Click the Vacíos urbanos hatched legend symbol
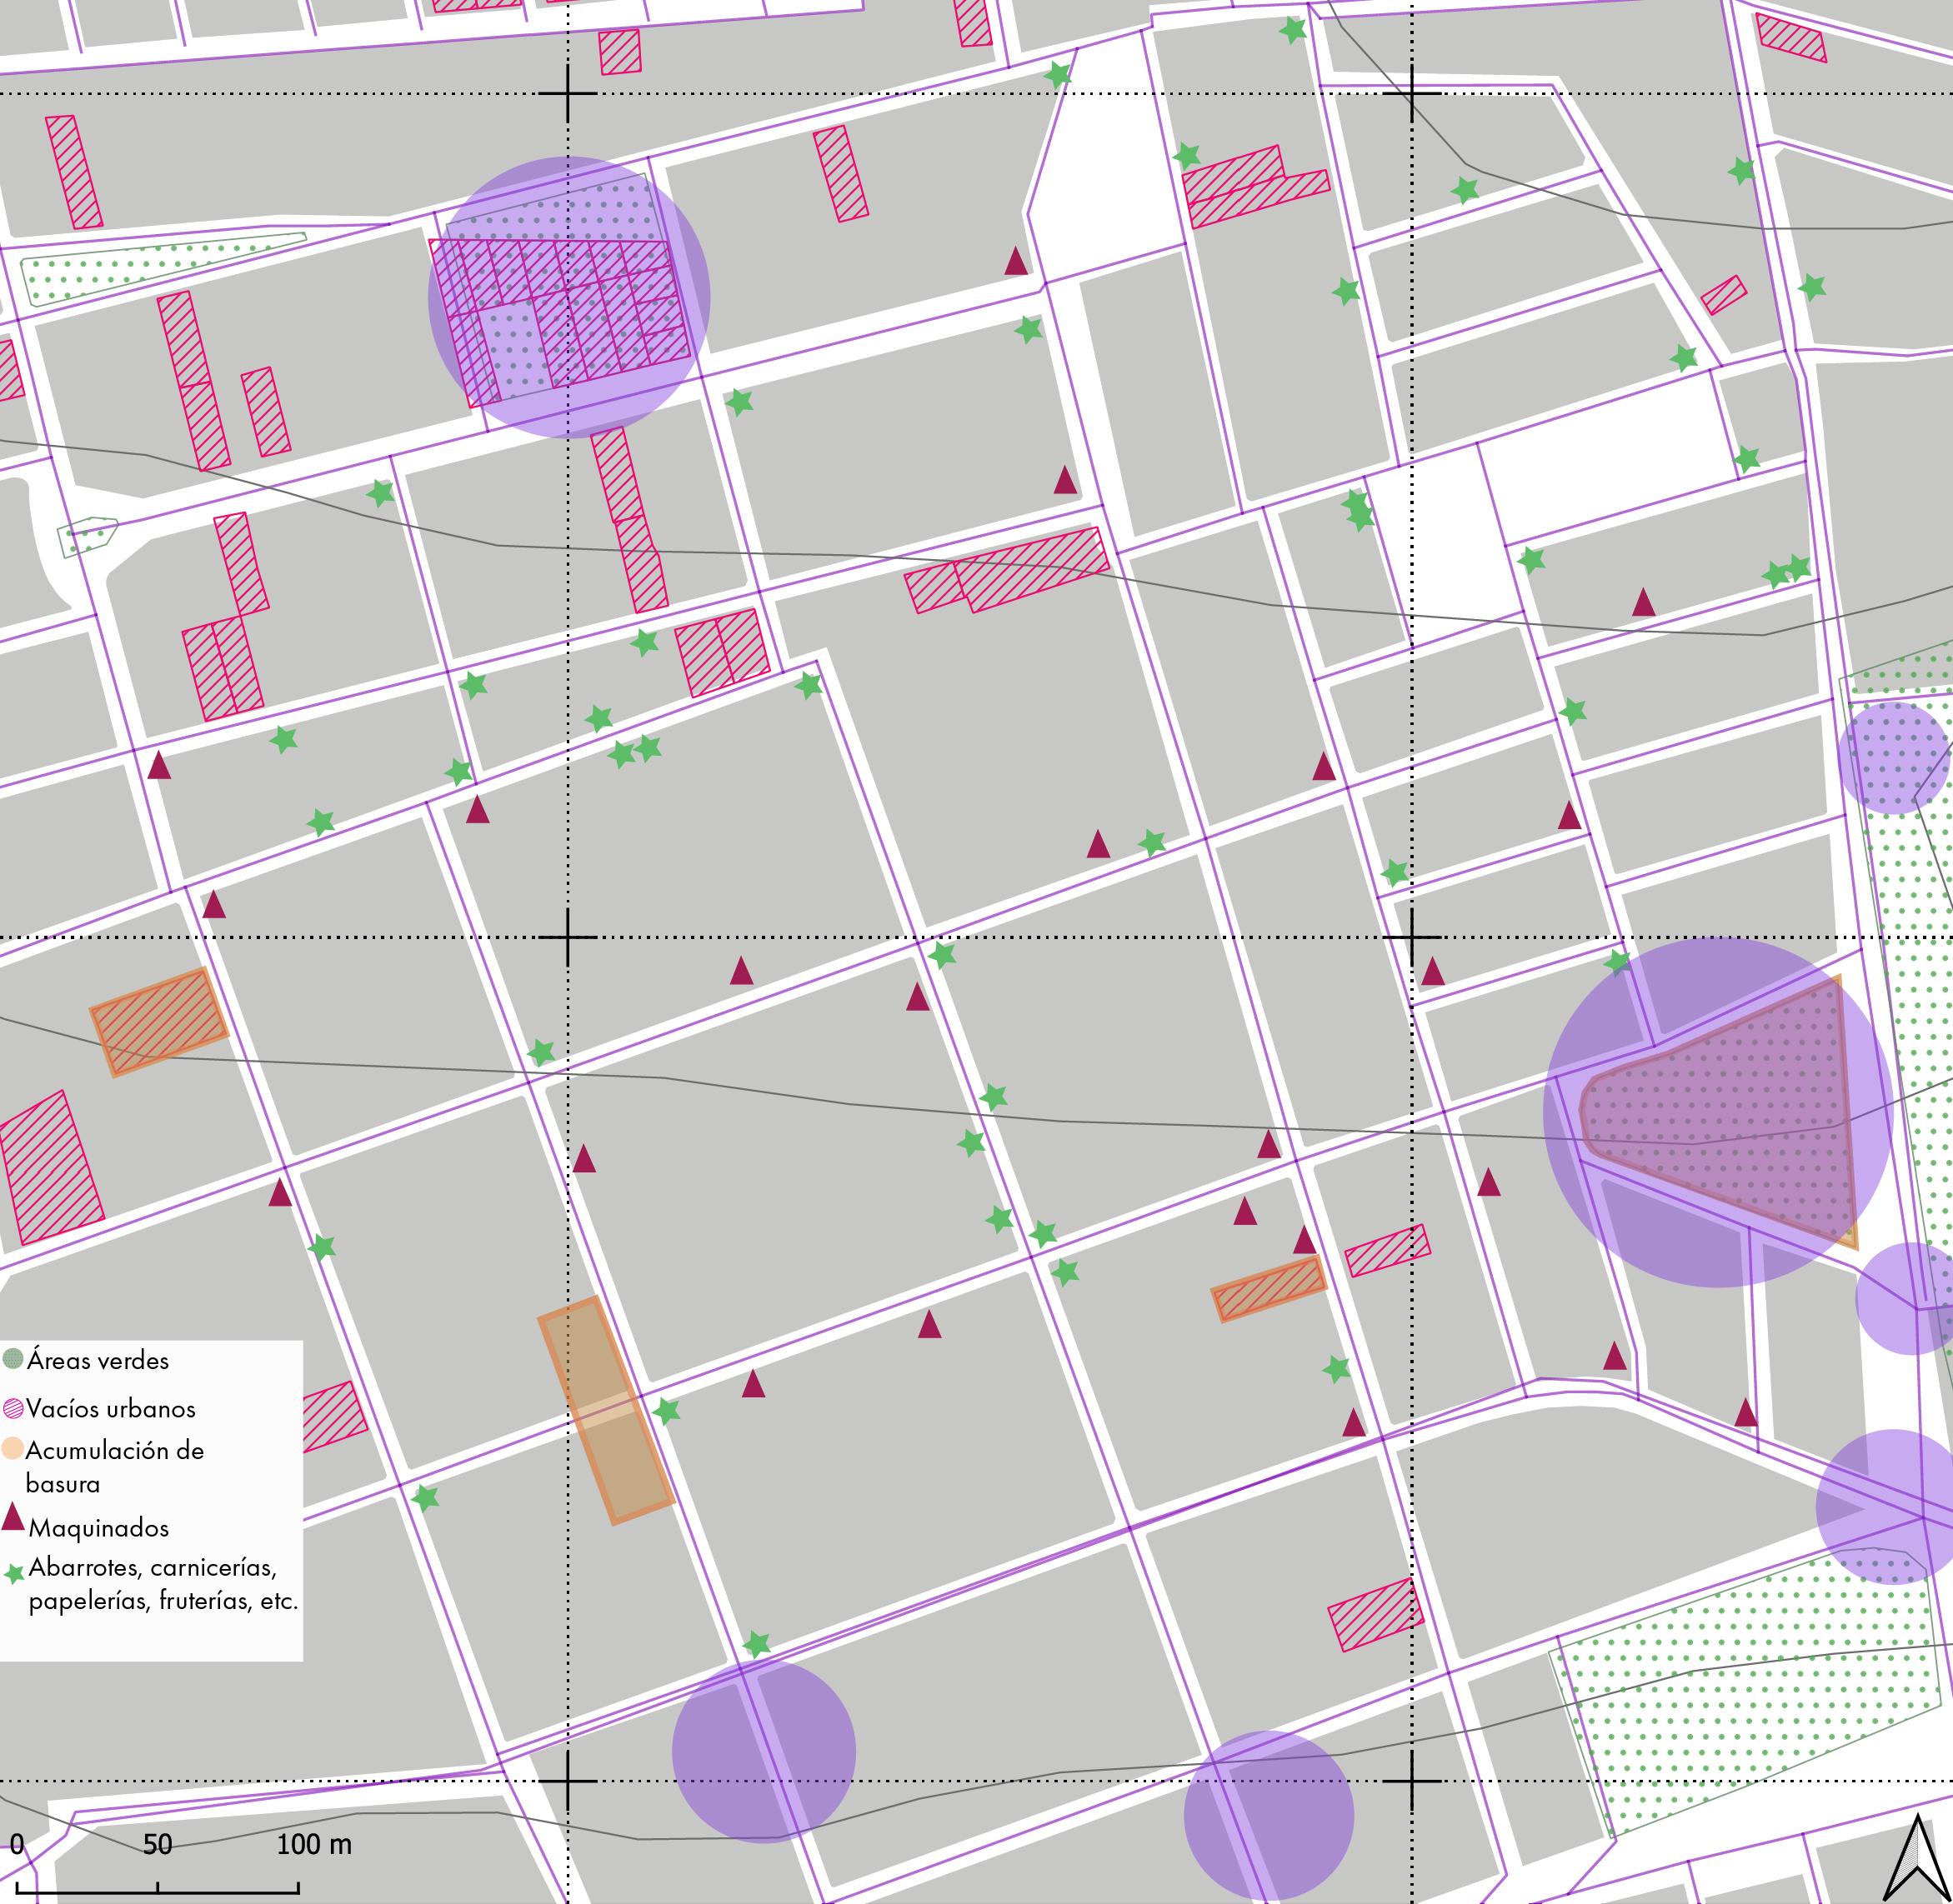 point(13,1409)
